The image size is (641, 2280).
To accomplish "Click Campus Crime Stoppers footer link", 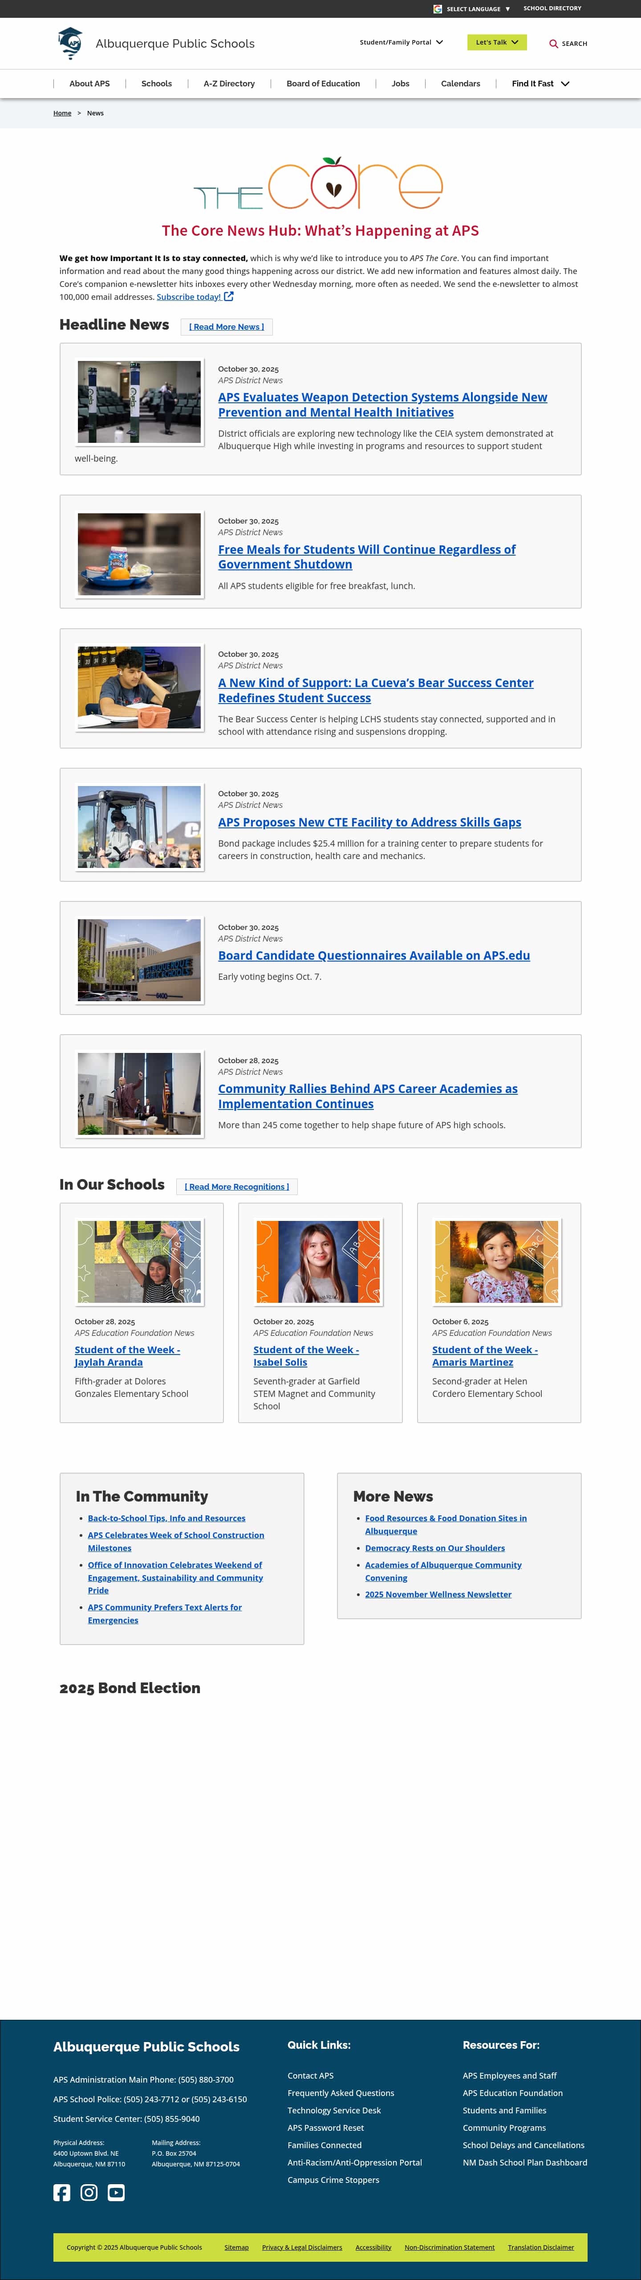I will (x=333, y=2180).
